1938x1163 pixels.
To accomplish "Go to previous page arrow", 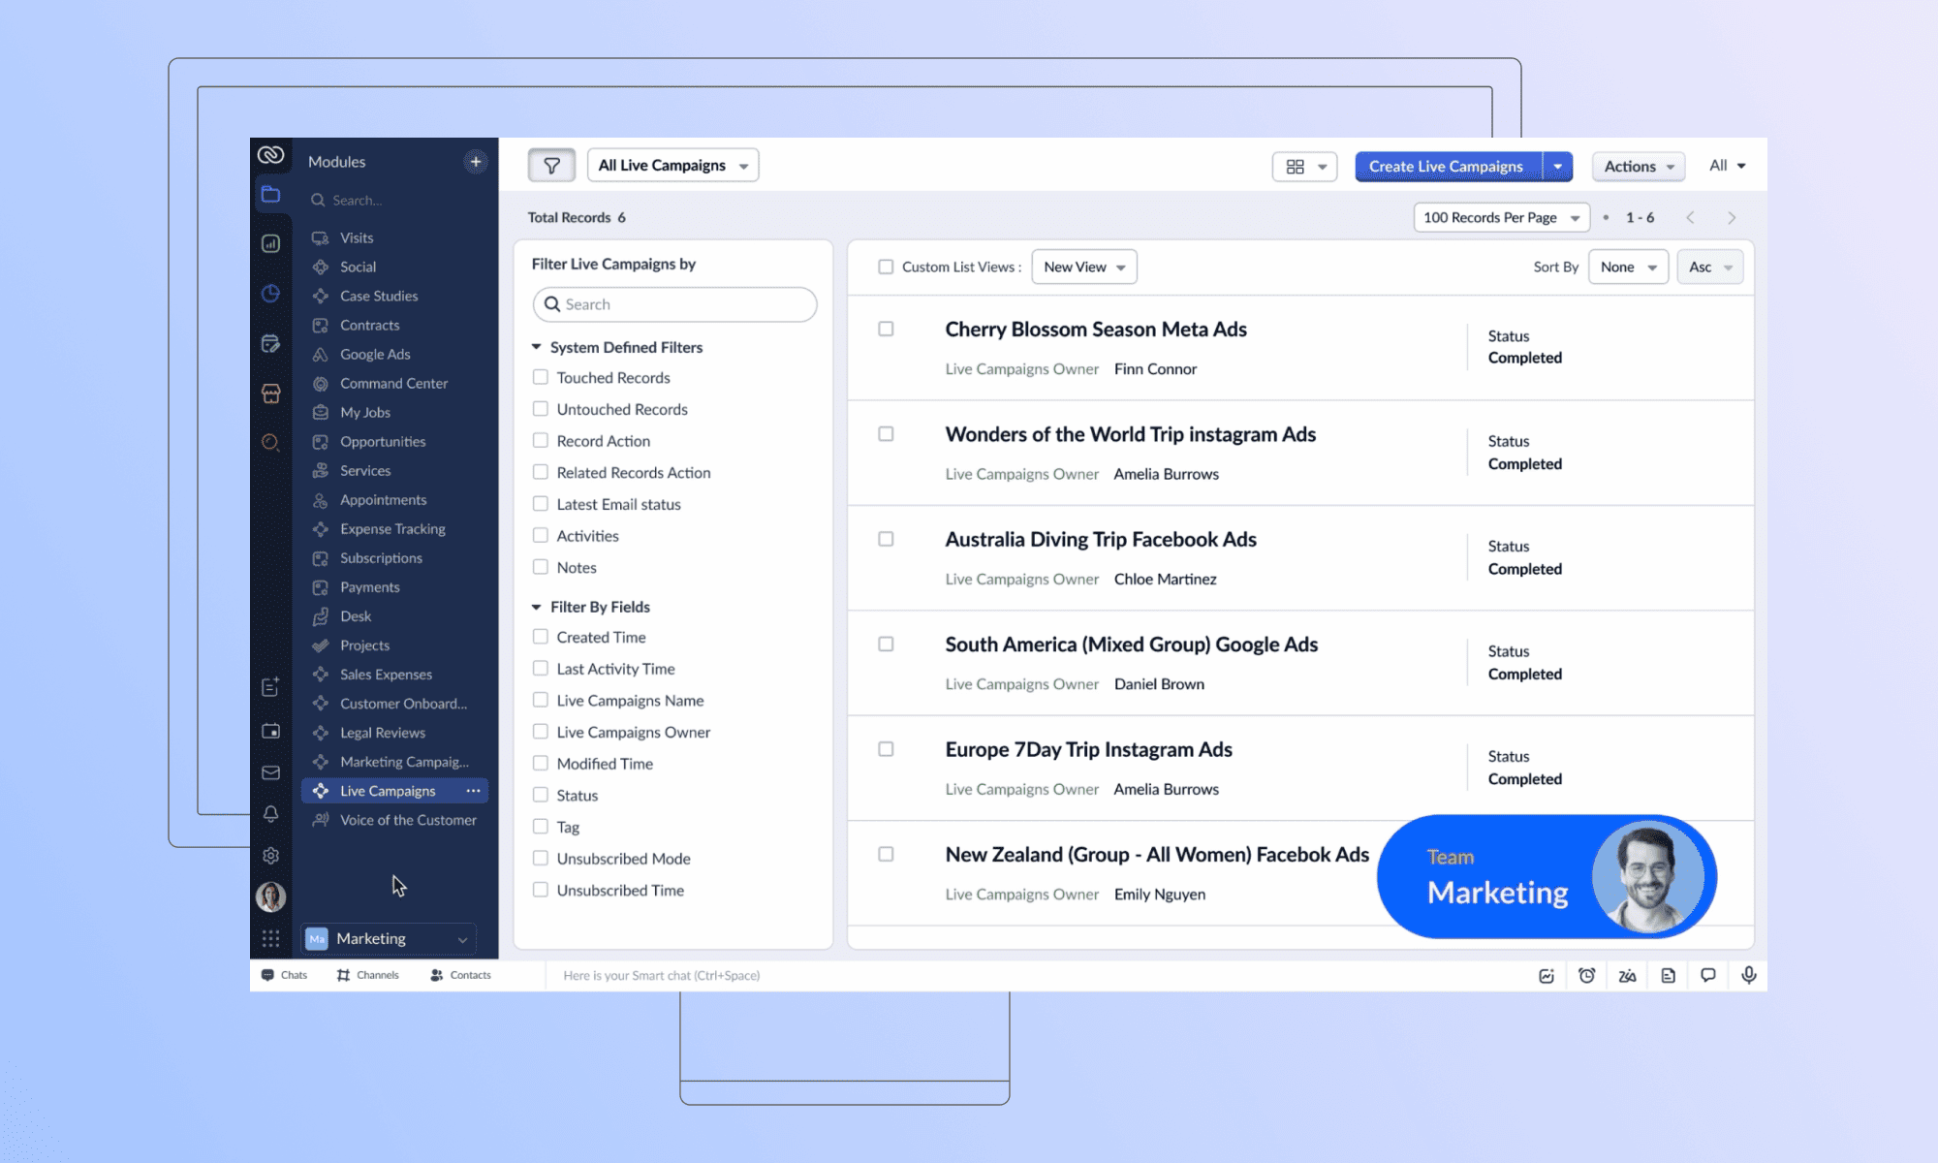I will click(x=1690, y=218).
